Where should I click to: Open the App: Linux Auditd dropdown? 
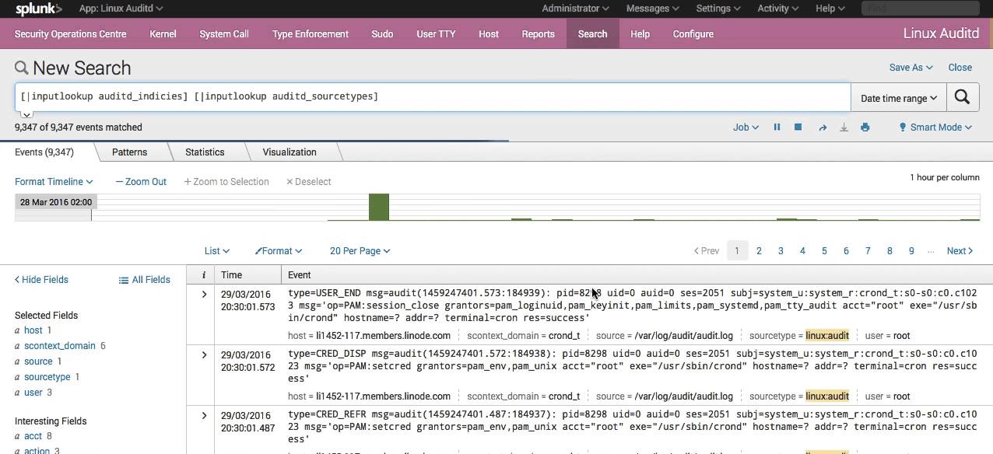click(x=121, y=9)
